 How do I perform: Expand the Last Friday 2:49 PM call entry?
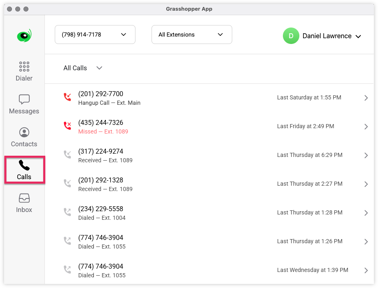coord(206,126)
